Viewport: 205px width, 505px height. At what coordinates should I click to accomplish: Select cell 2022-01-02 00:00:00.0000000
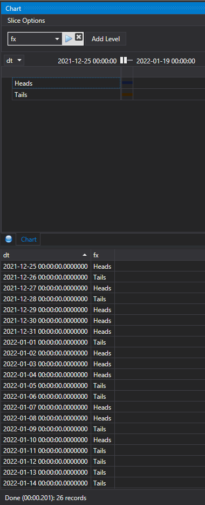click(45, 353)
